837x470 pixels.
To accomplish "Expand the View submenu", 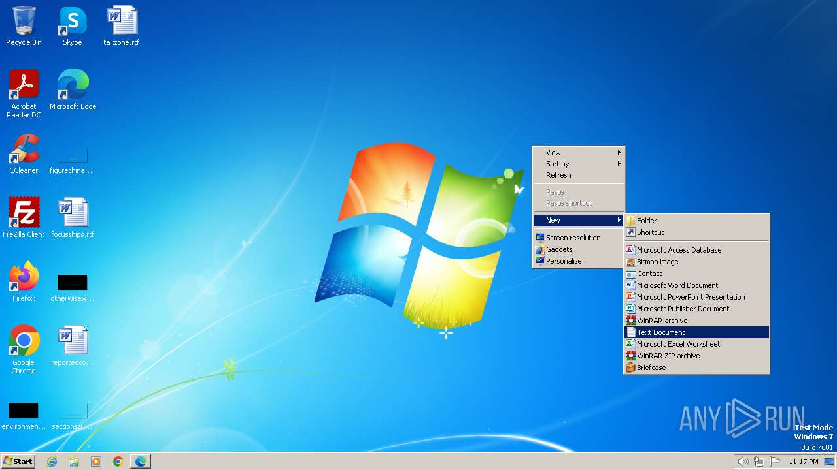I will [x=579, y=153].
